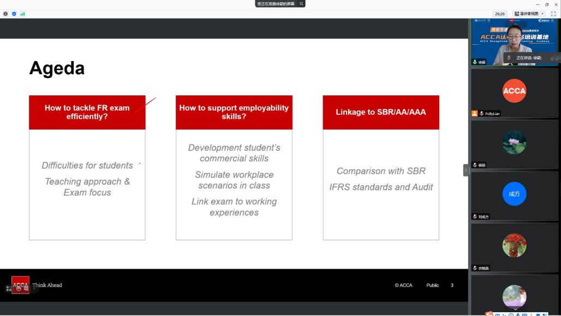Click the green network signal icon
561x316 pixels.
tap(22, 14)
